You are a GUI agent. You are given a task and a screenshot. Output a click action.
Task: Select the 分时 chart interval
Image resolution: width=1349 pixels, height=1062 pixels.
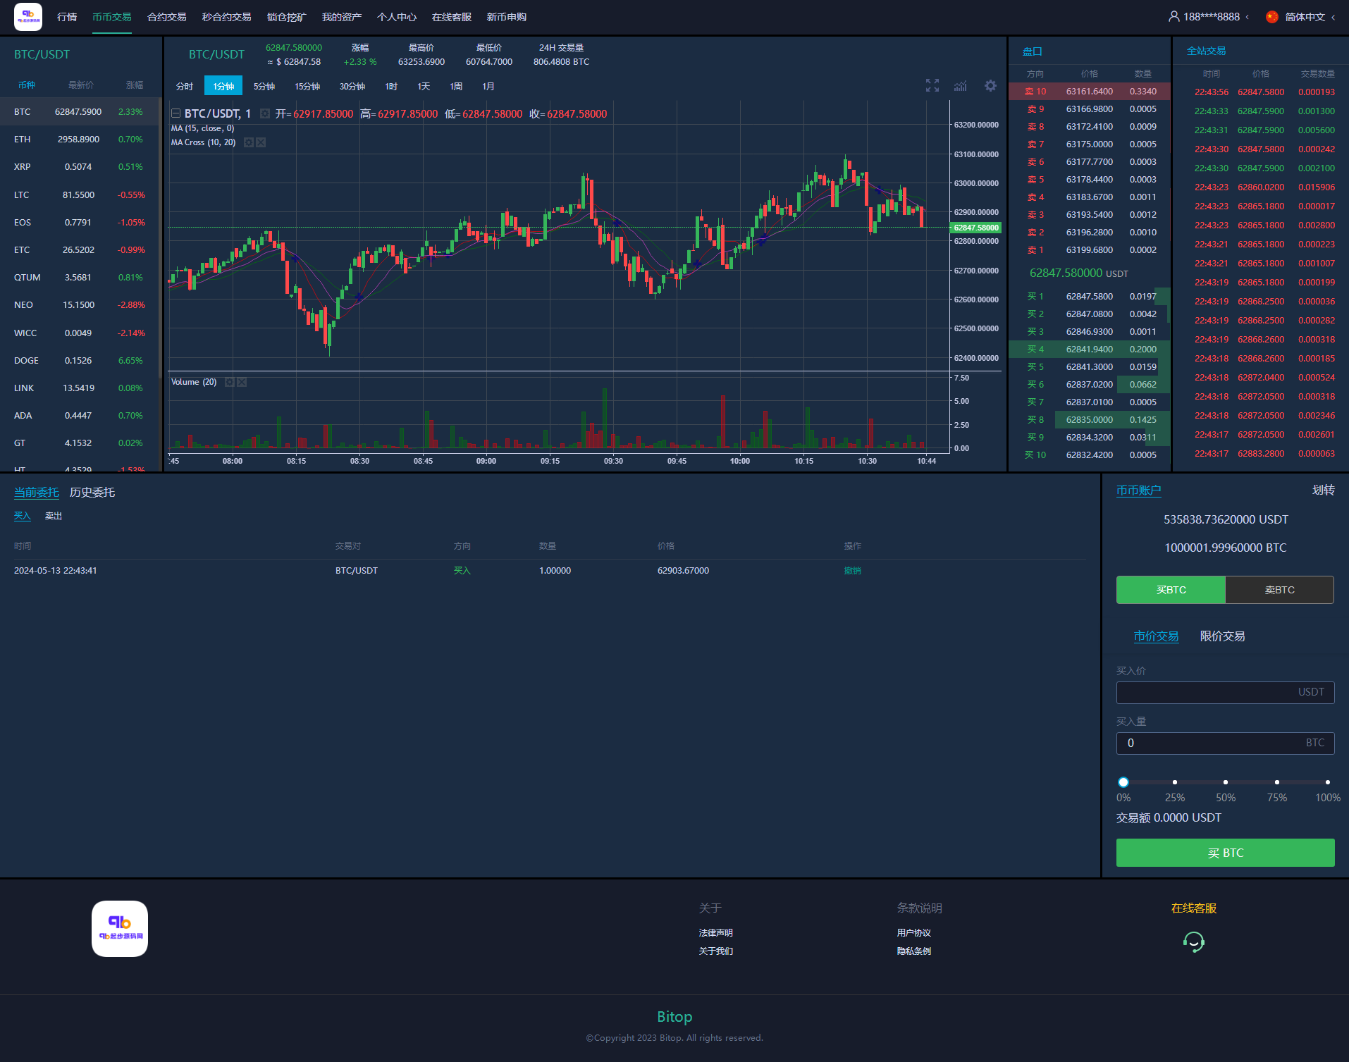pyautogui.click(x=185, y=86)
